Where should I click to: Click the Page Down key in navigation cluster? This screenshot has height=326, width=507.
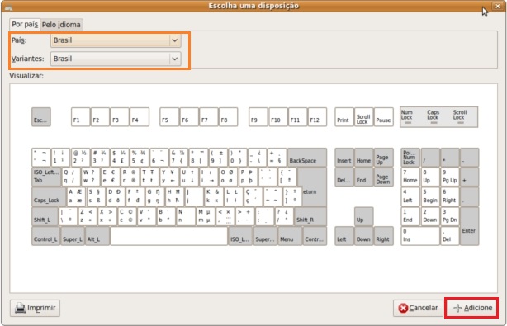coord(384,177)
